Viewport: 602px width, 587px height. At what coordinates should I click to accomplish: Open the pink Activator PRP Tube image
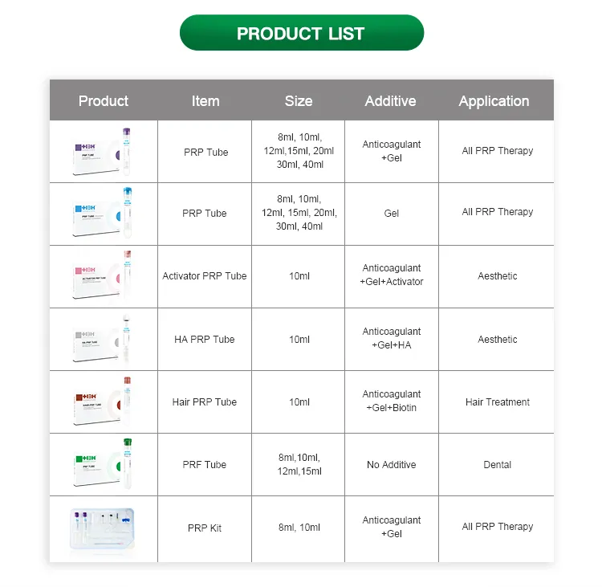(102, 275)
